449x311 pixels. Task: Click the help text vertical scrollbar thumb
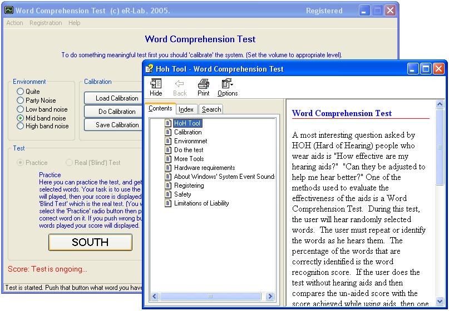(x=440, y=147)
